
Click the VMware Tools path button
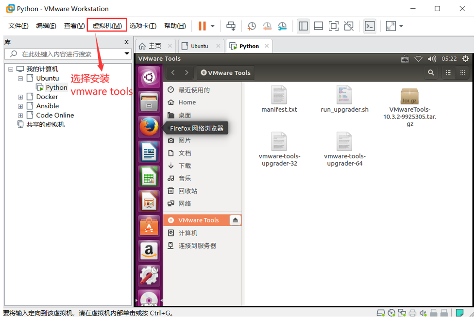tap(226, 73)
